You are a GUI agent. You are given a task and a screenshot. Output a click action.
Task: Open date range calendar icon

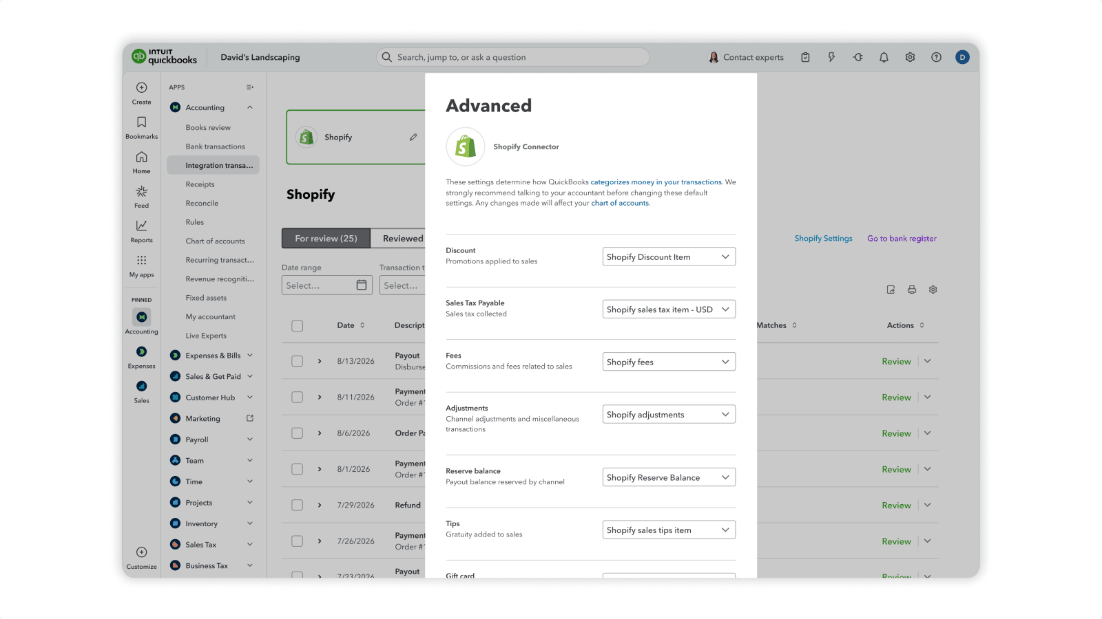(x=362, y=285)
